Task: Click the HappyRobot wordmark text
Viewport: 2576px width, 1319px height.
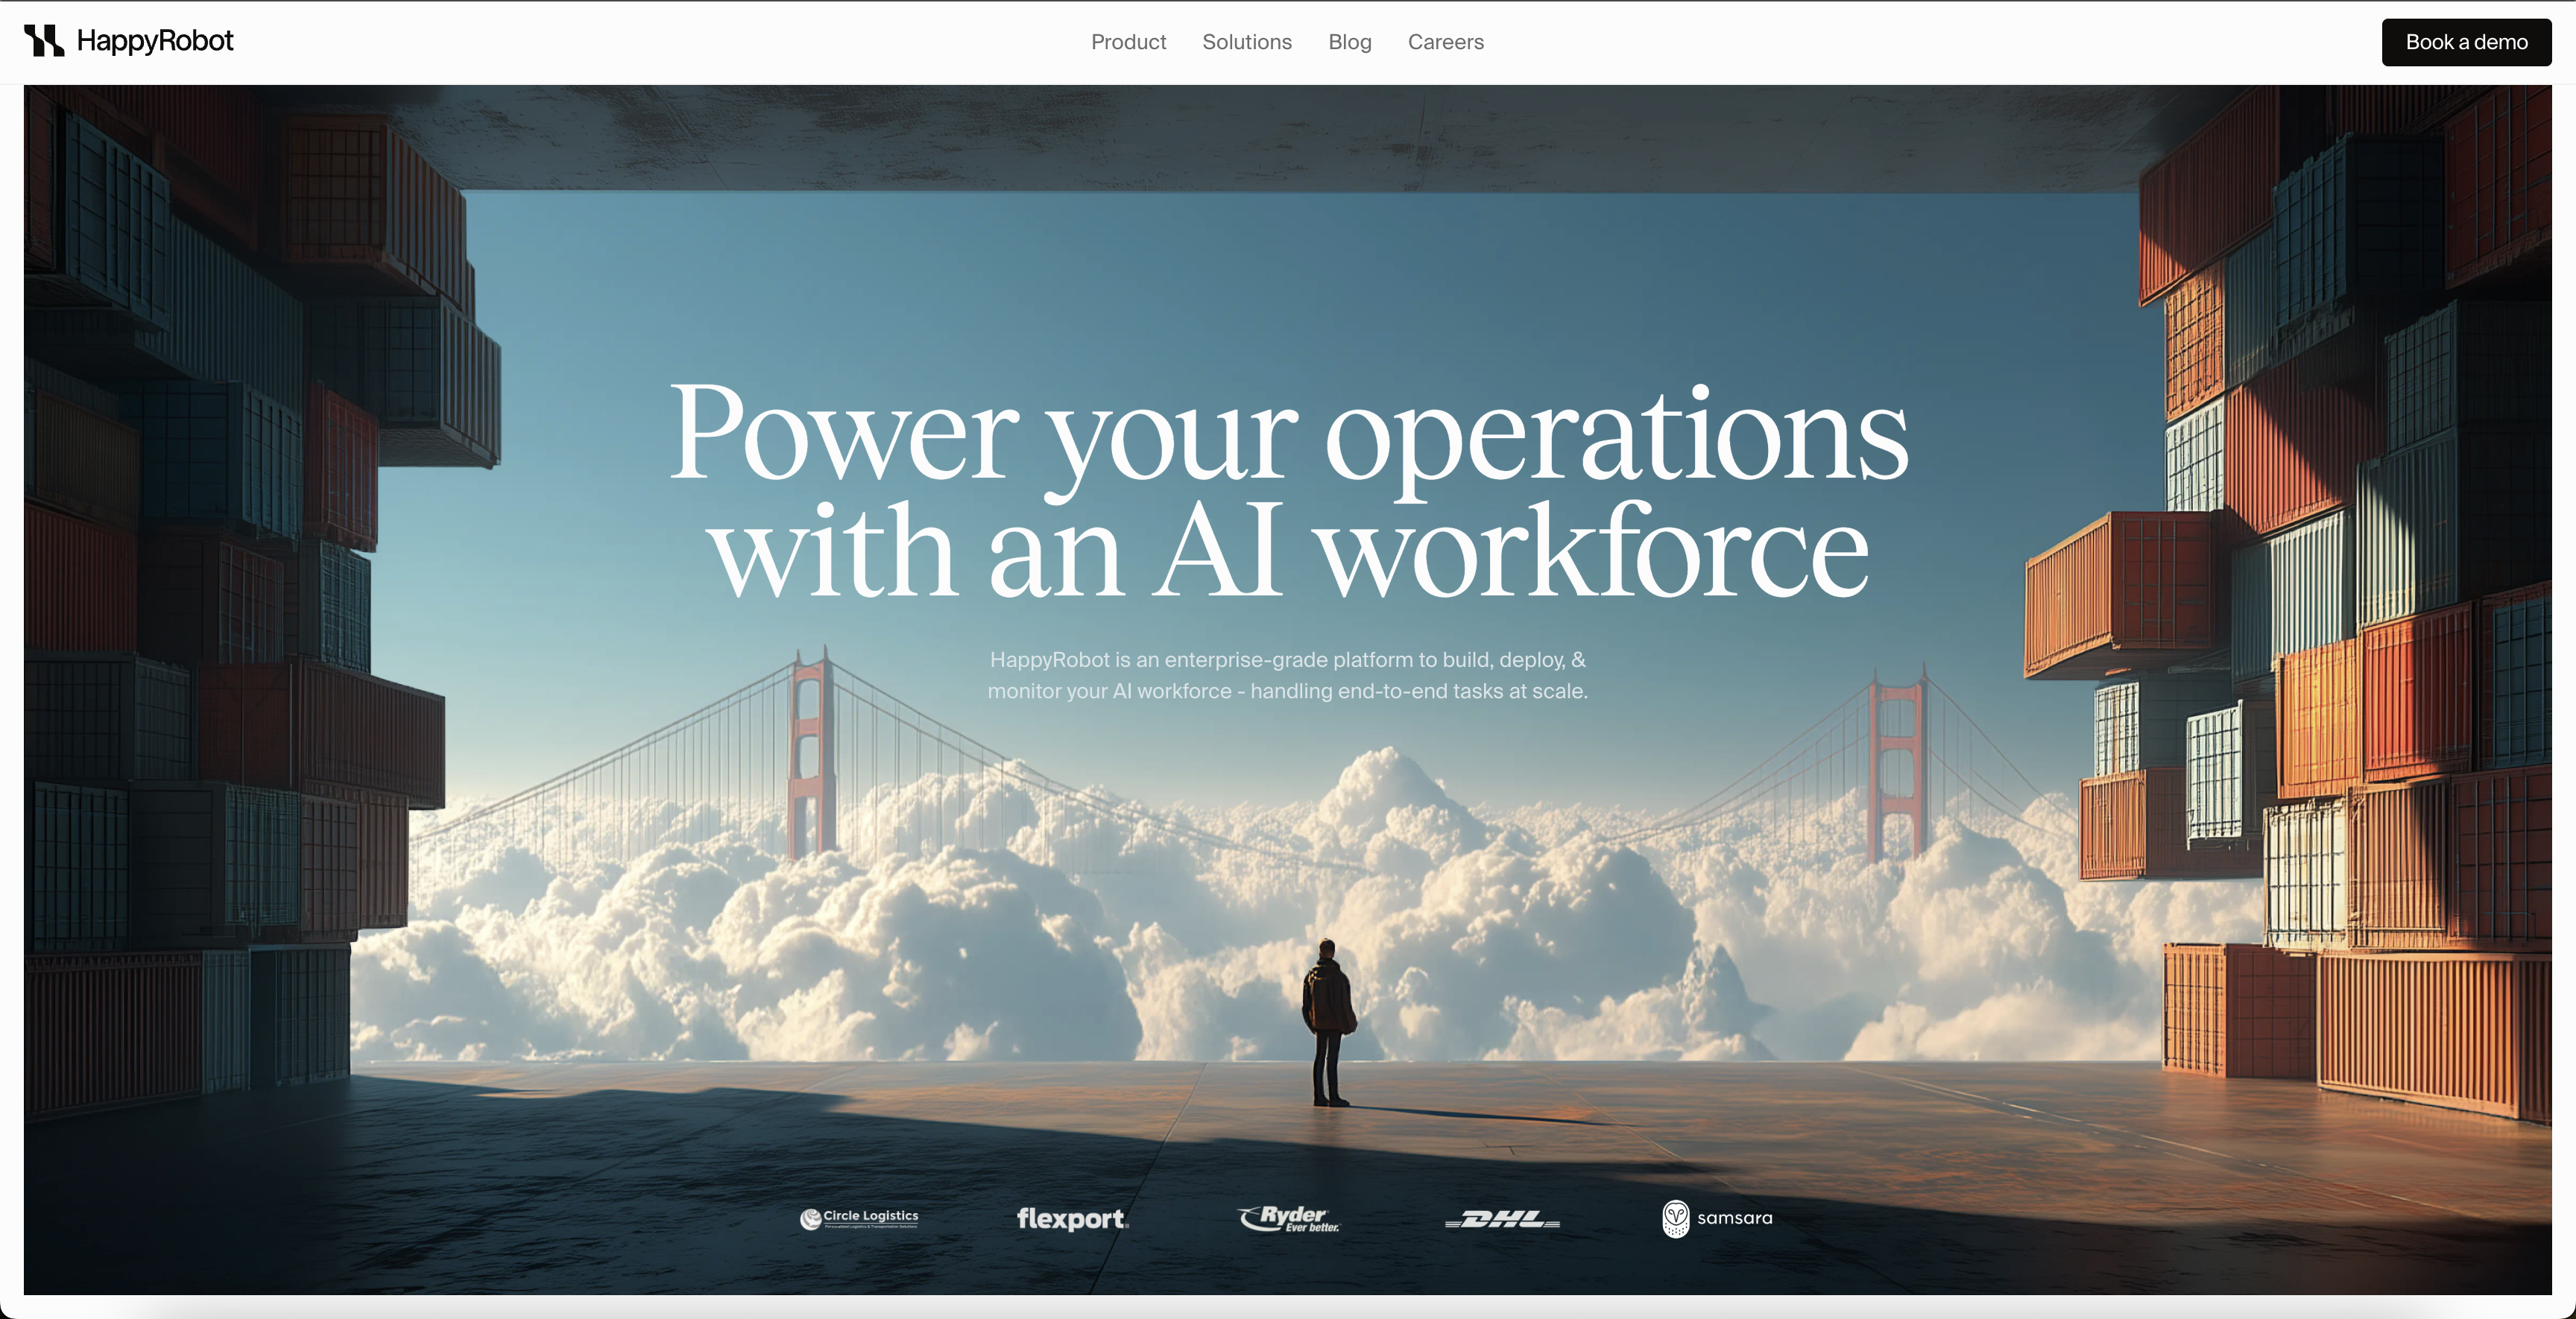Action: click(x=154, y=41)
